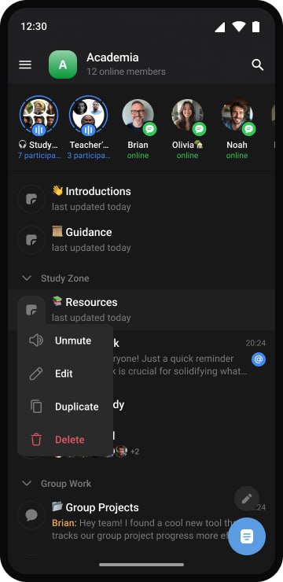
Task: Open the Group Projects chat bubble icon
Action: [x=31, y=515]
